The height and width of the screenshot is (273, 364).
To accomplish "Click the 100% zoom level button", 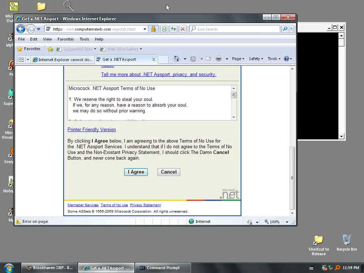I will tap(272, 222).
